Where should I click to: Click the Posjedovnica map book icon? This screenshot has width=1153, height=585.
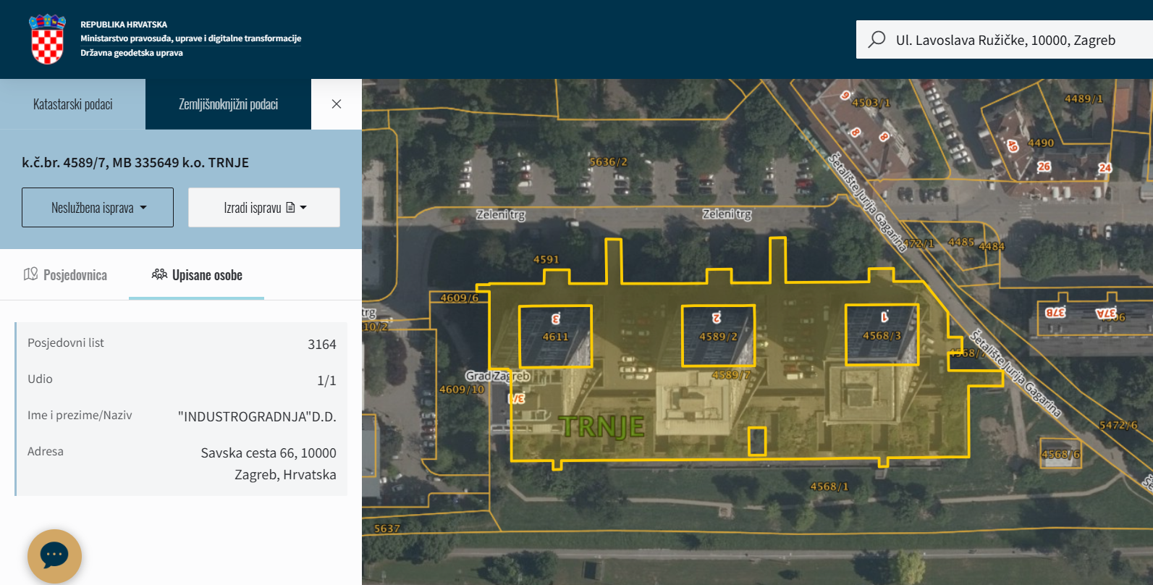click(30, 274)
